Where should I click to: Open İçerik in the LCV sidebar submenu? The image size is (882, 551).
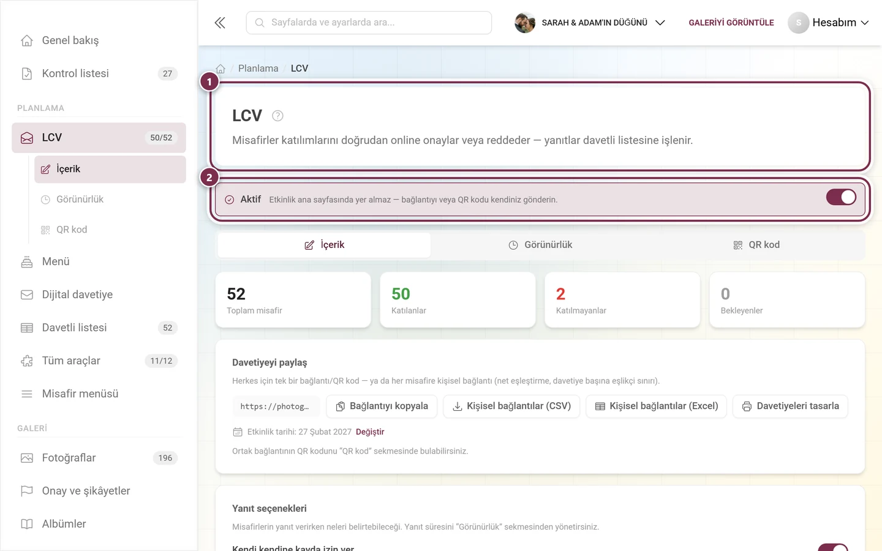point(110,169)
